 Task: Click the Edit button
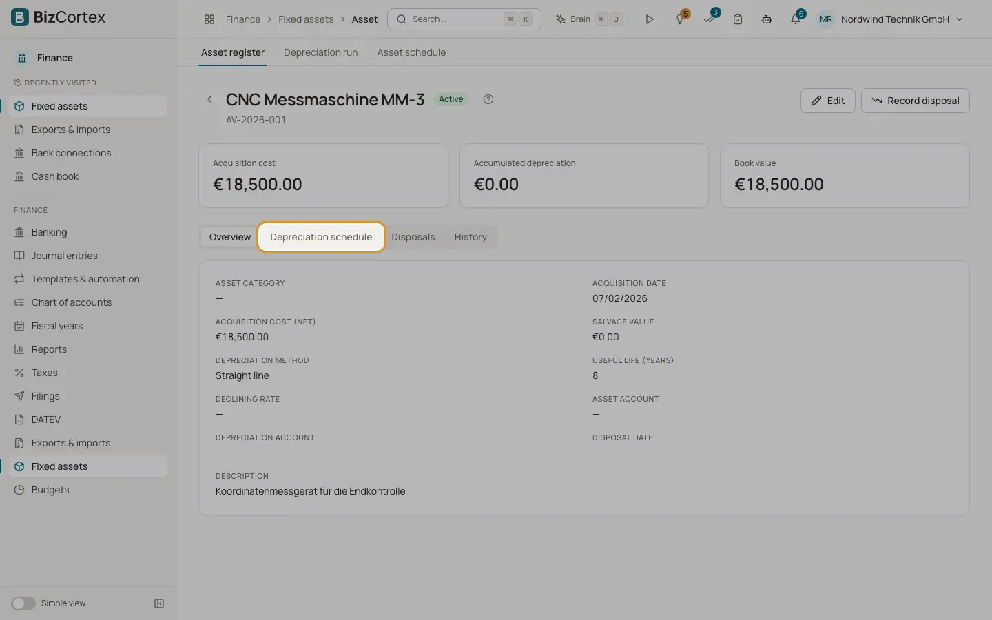828,101
